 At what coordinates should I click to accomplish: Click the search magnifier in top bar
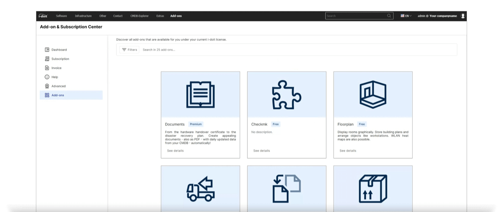click(389, 15)
